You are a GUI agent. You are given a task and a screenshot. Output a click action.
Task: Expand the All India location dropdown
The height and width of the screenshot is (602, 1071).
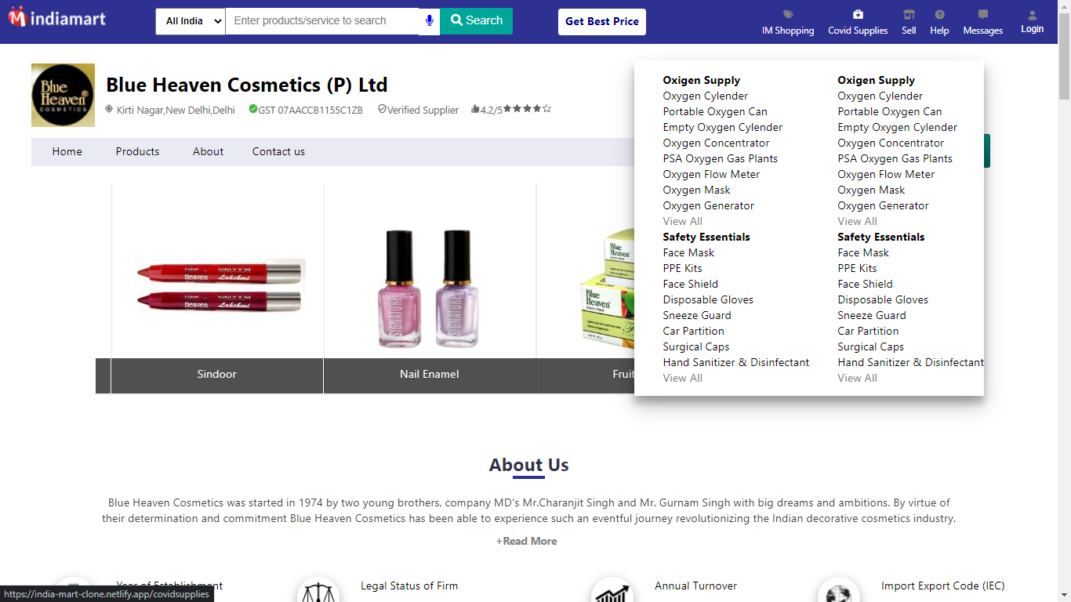pyautogui.click(x=191, y=21)
